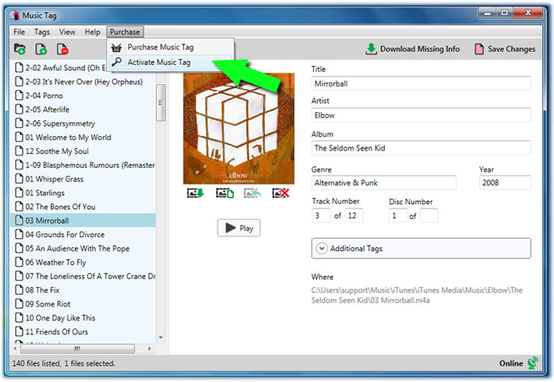Click the remove file toolbar icon
Viewport: 554px width, 382px height.
click(62, 49)
